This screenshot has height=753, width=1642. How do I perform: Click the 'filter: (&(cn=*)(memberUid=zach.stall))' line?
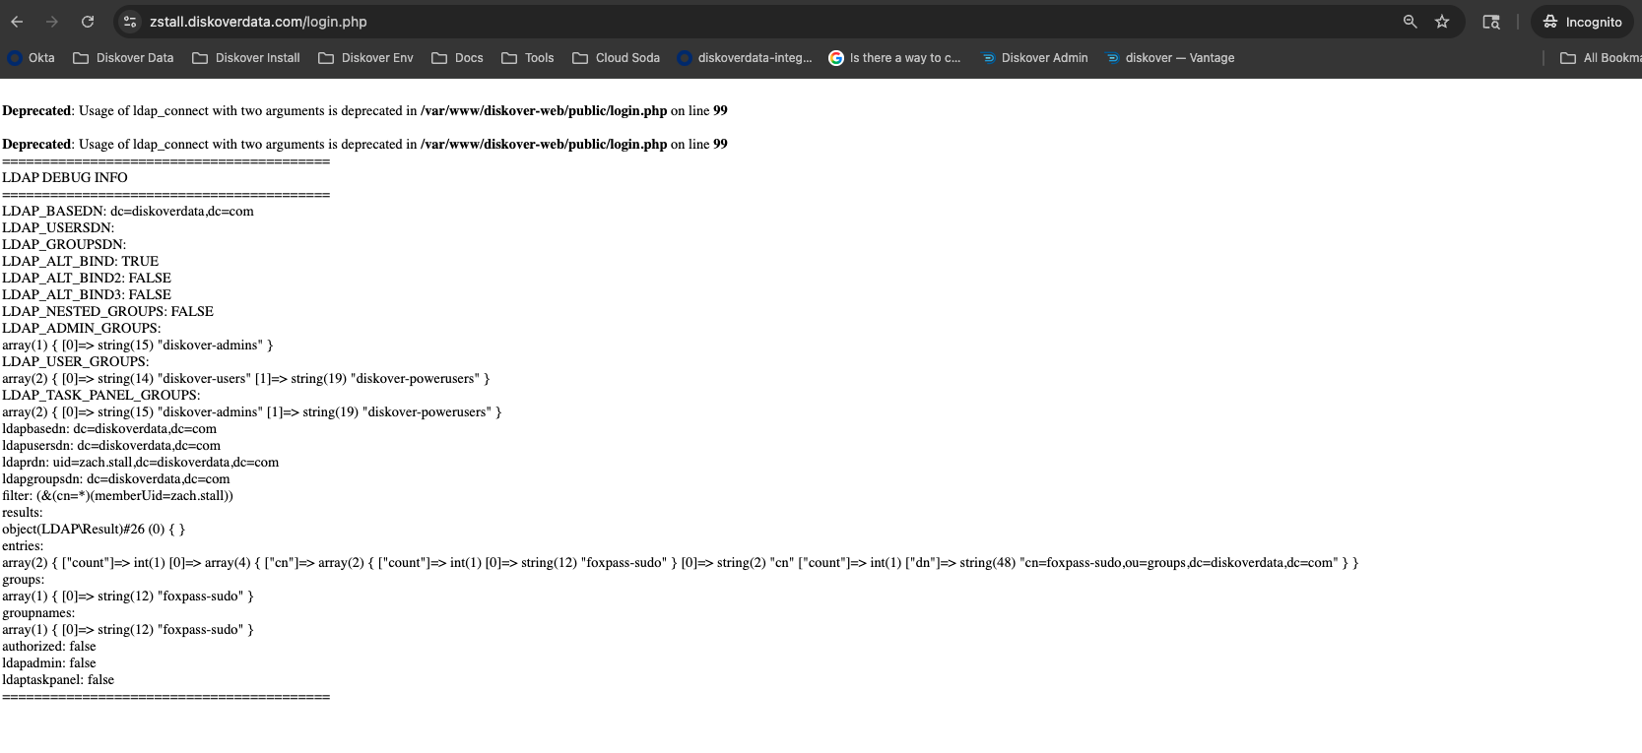[x=117, y=495]
